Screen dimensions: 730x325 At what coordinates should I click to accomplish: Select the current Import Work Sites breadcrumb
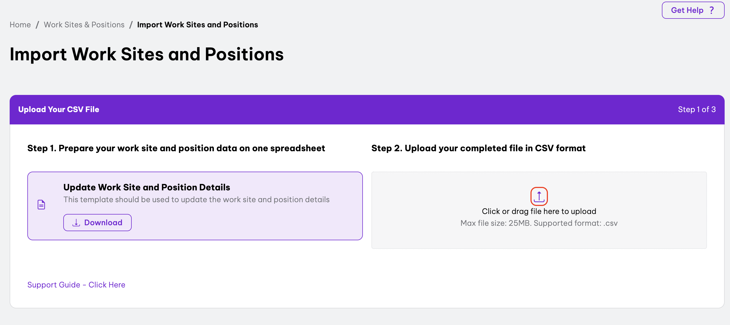198,25
